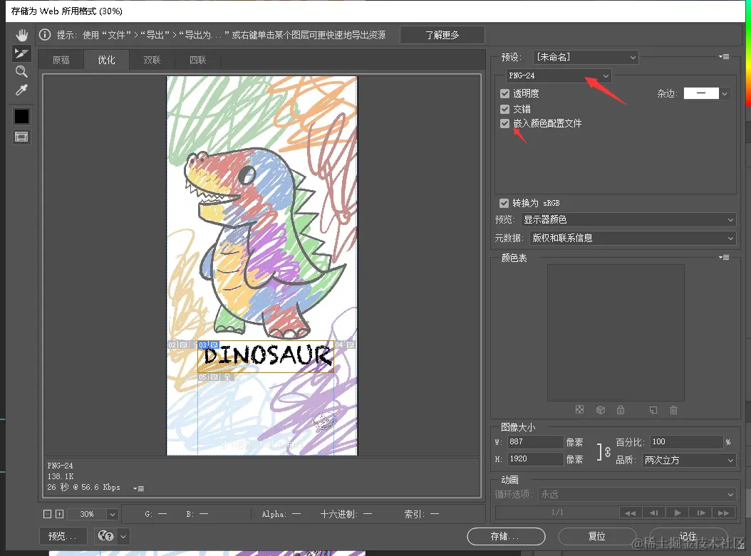Screen dimensions: 751x556
Task: Click the 记住 remember button
Action: coord(688,536)
